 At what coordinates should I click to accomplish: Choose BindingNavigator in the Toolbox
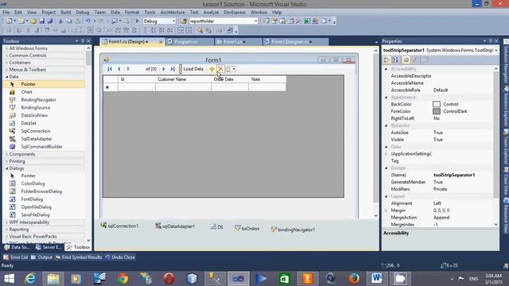coord(38,99)
